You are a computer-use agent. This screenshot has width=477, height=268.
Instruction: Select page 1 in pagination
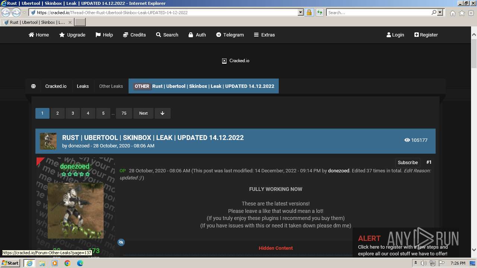tap(42, 113)
